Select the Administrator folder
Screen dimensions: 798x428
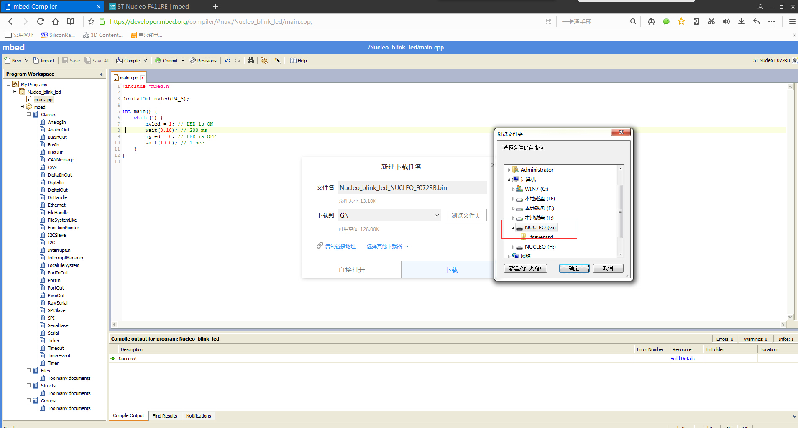(537, 169)
